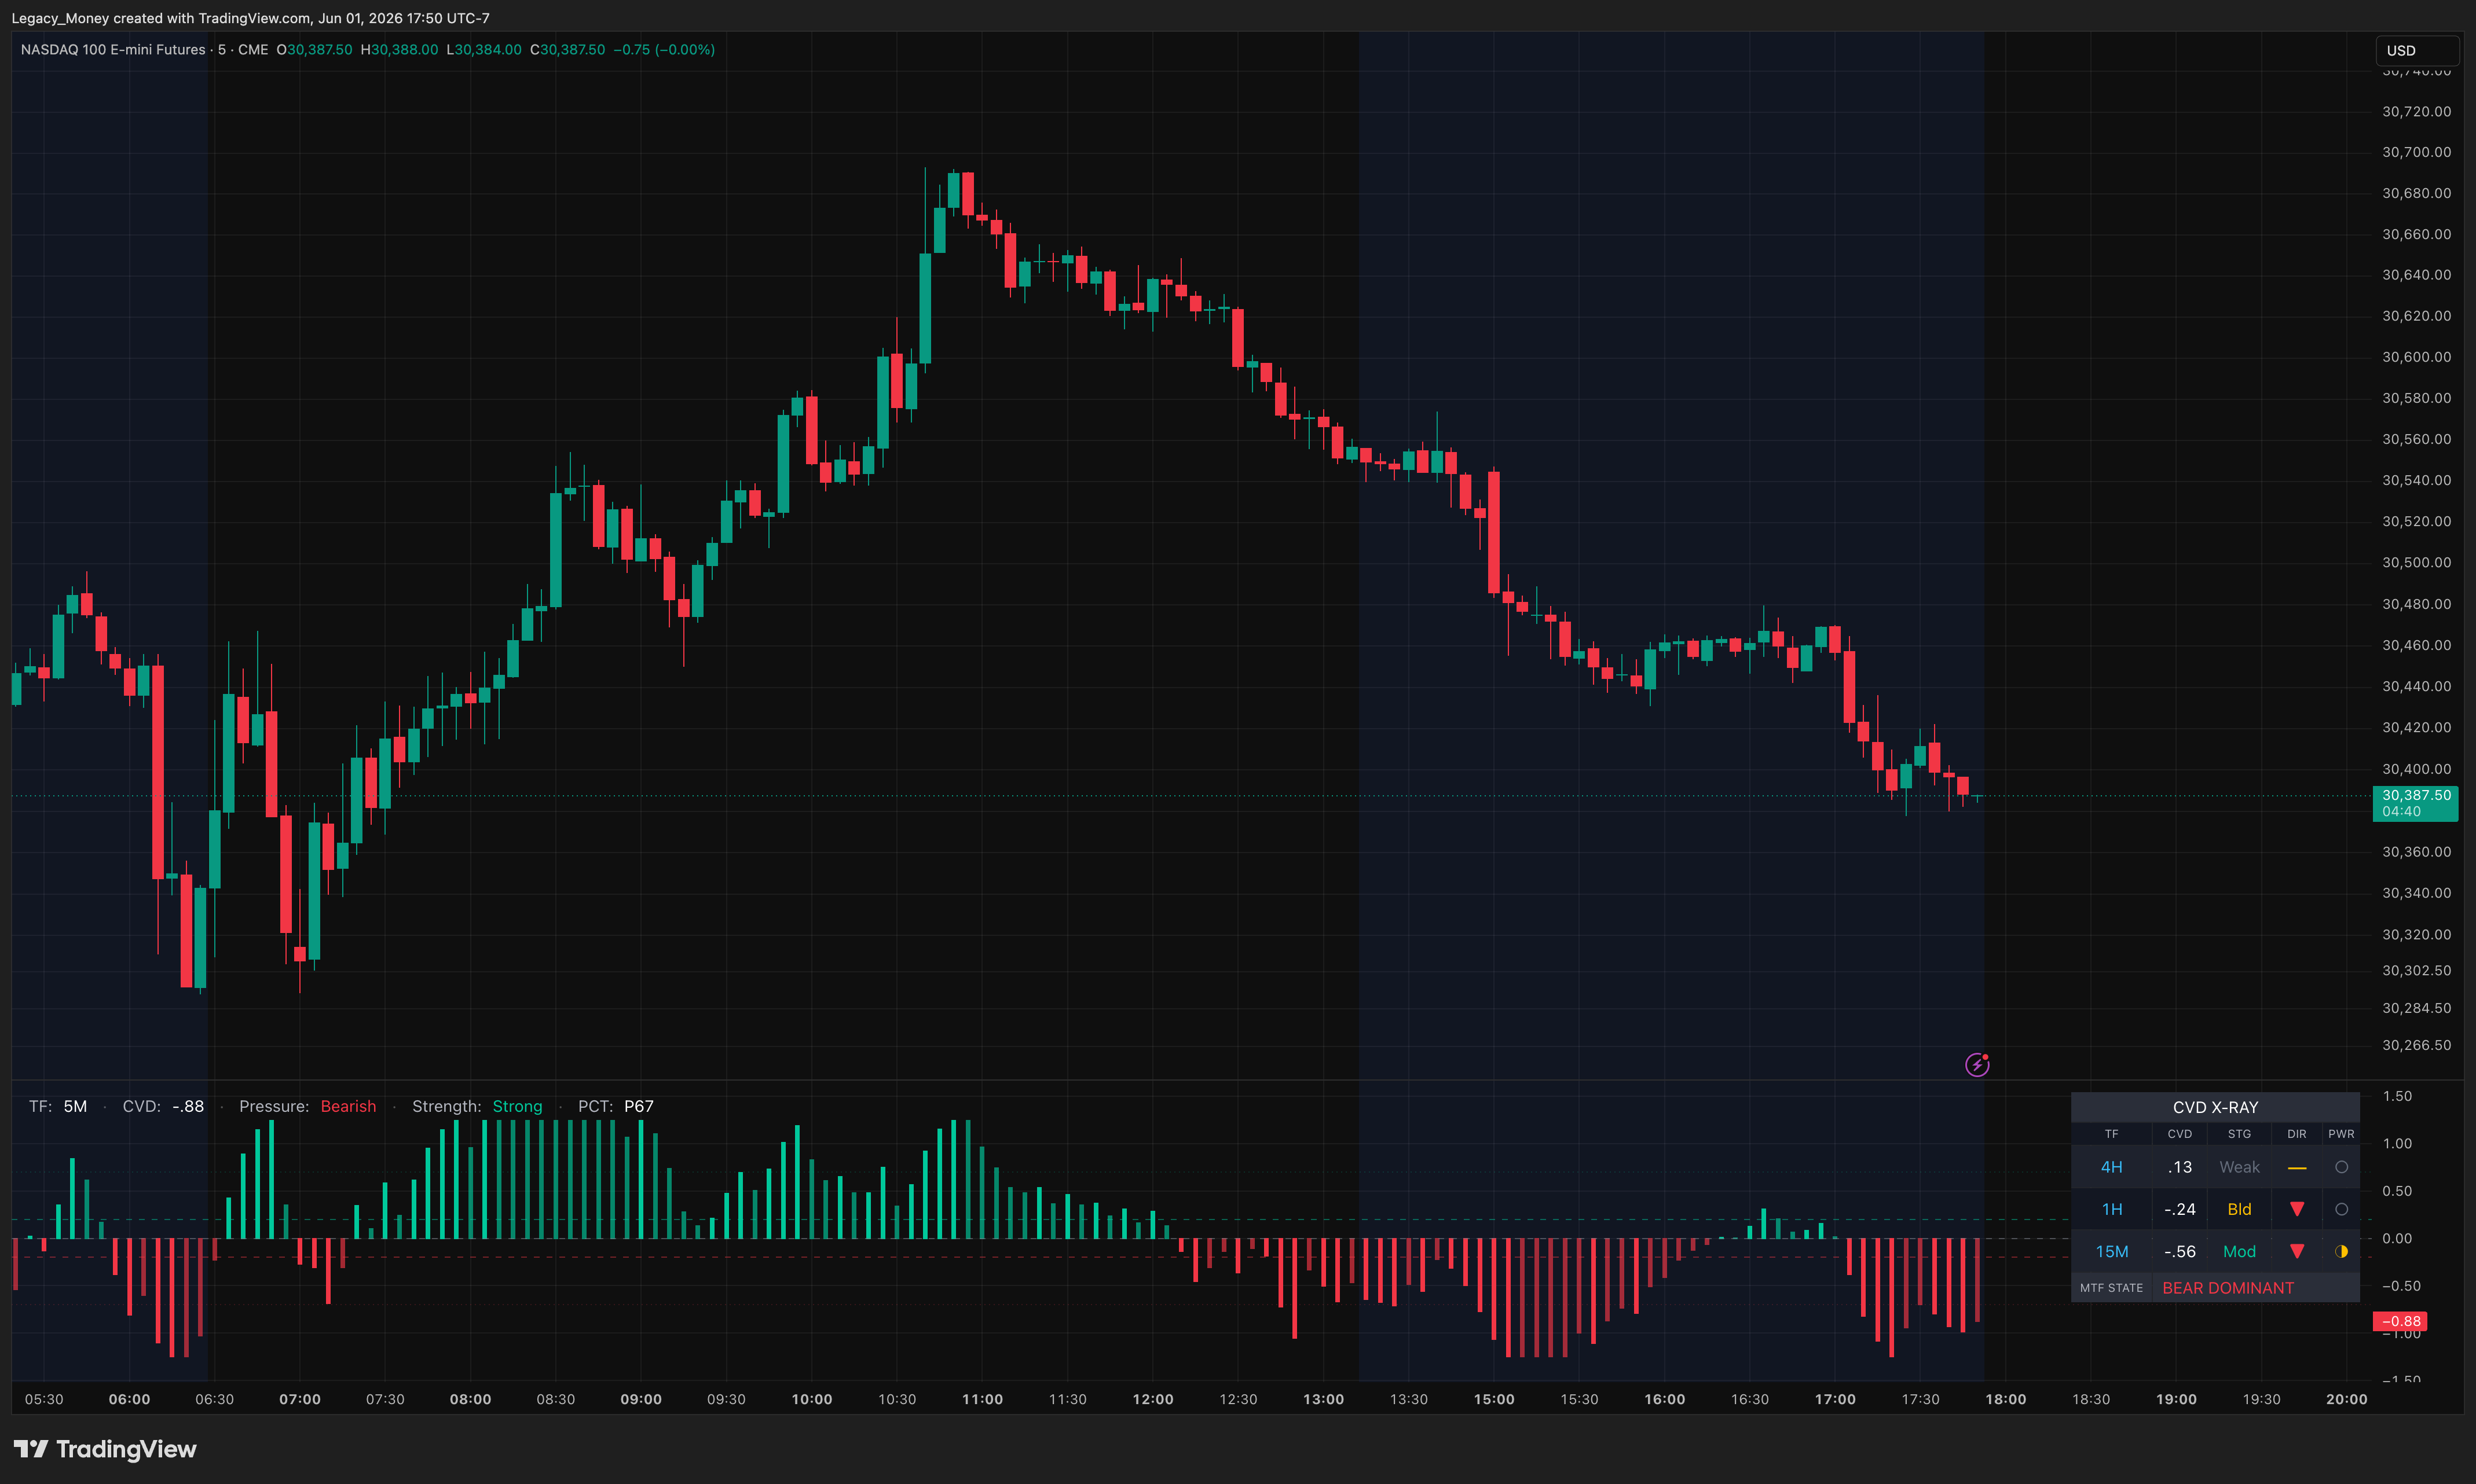The image size is (2476, 1484).
Task: Click the PCT P67 status value
Action: (x=638, y=1106)
